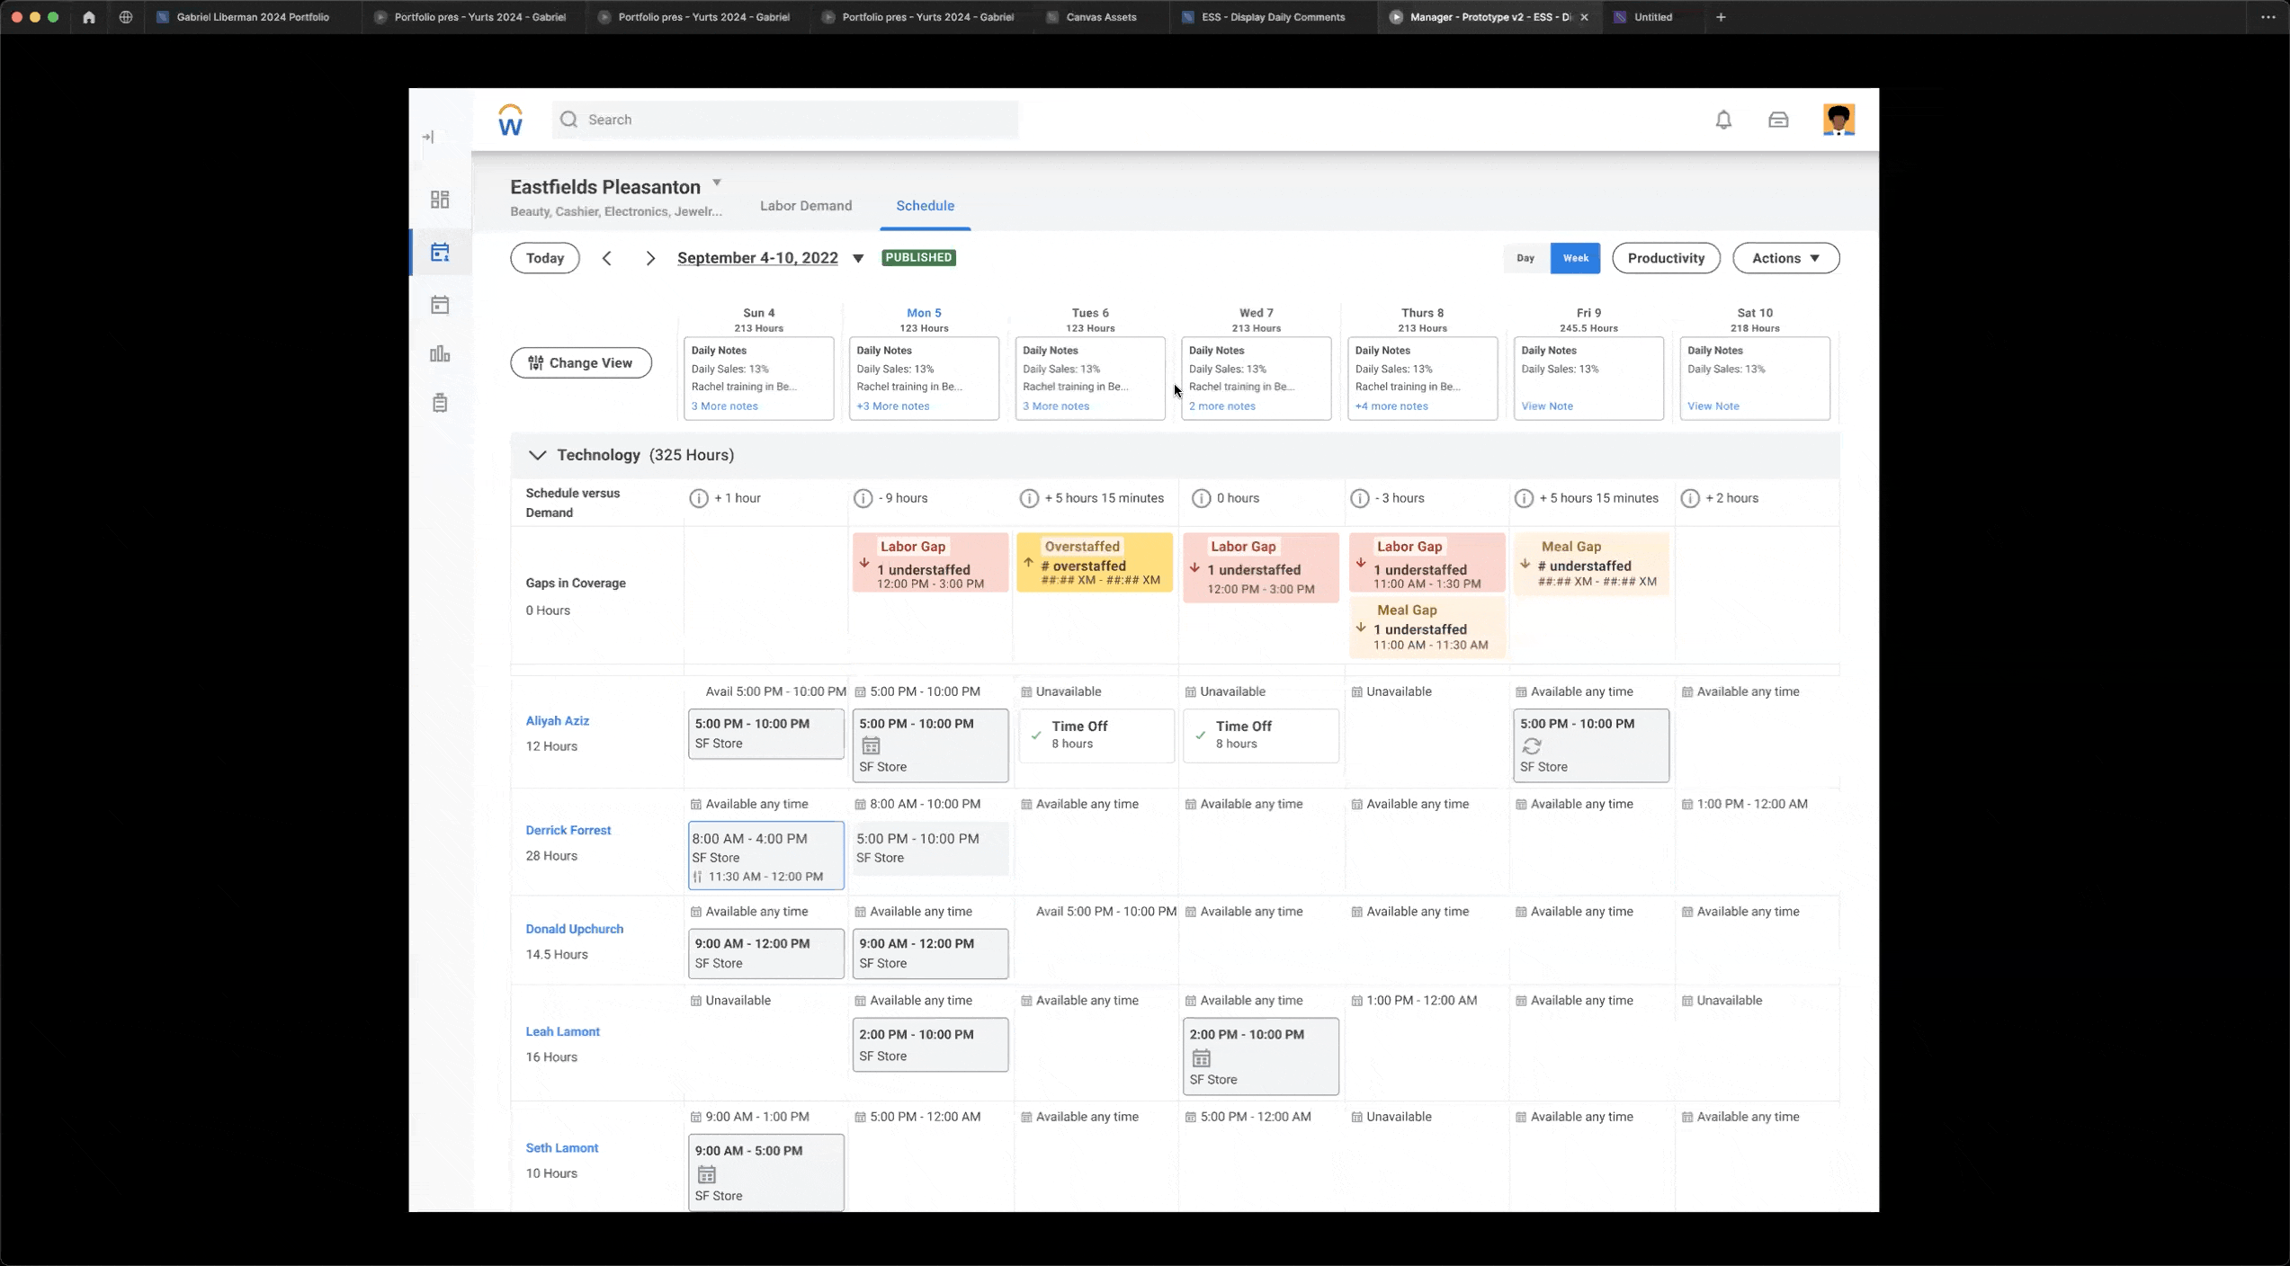This screenshot has width=2290, height=1266.
Task: Open the Productivity button
Action: (x=1666, y=258)
